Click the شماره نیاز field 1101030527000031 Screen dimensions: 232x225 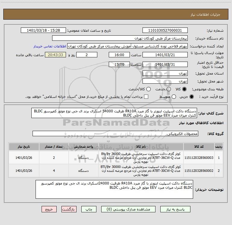[x=165, y=31]
